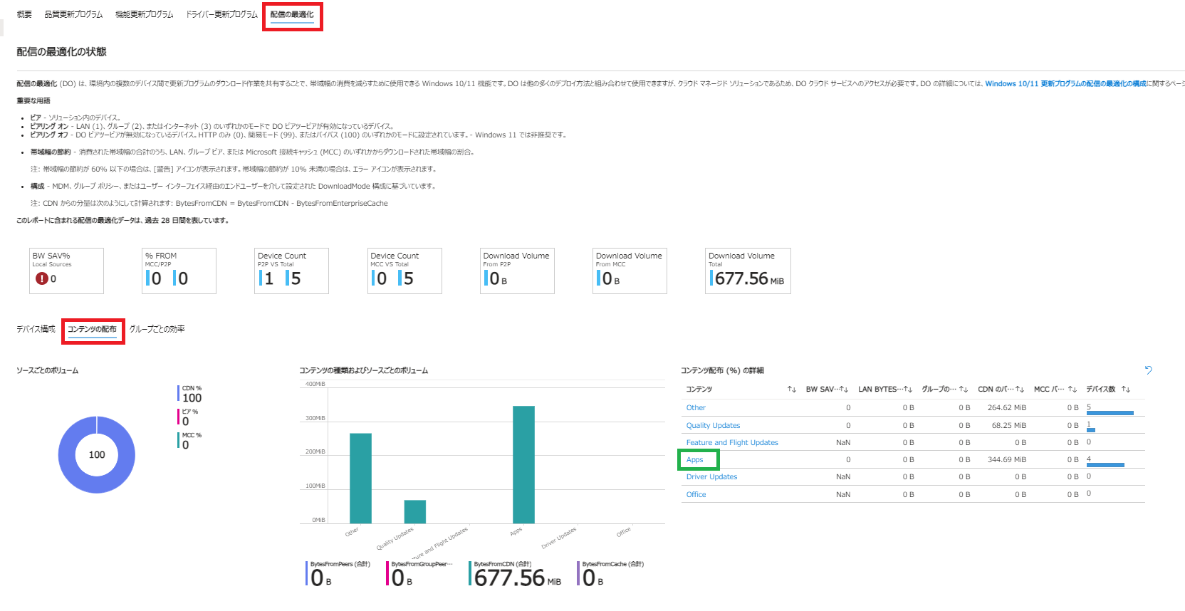
Task: Click the コンテンツの種類およびソースごとのボリューム chart title
Action: tap(363, 370)
